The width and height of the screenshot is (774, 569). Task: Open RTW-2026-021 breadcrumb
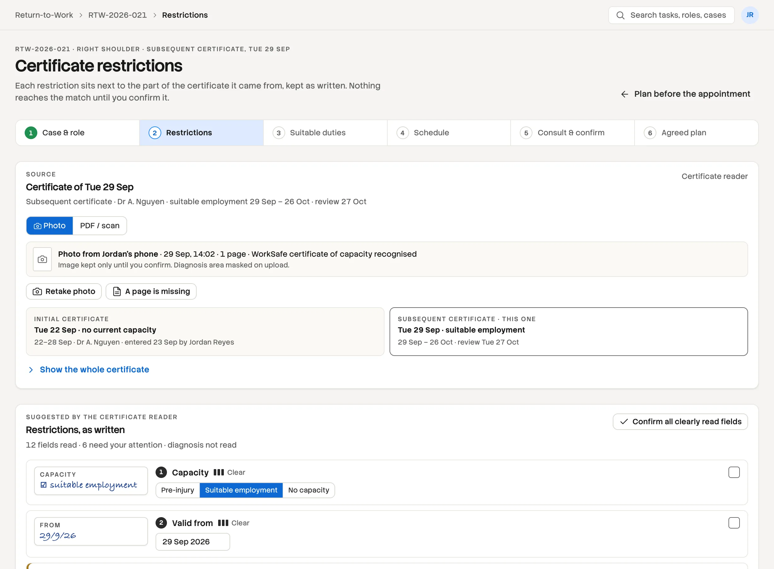118,15
